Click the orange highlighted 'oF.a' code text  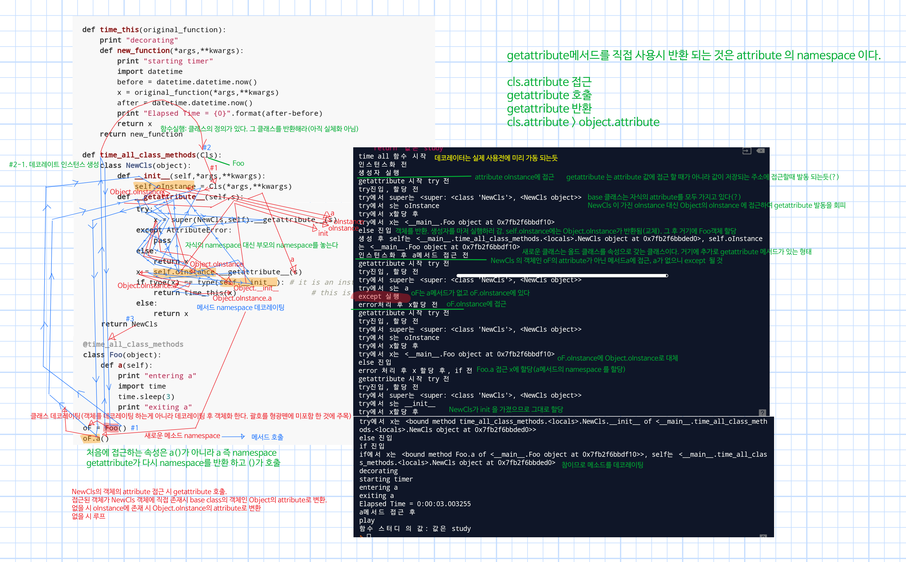92,439
